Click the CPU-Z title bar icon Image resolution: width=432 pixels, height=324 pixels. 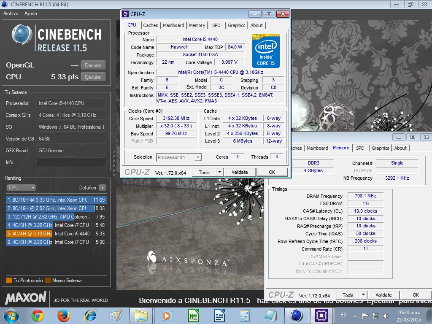(125, 14)
